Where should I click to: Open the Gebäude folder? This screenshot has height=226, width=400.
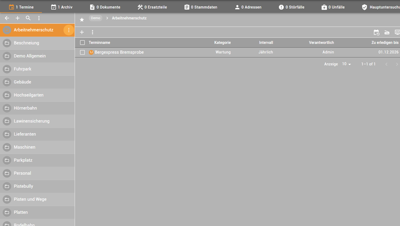point(37,82)
